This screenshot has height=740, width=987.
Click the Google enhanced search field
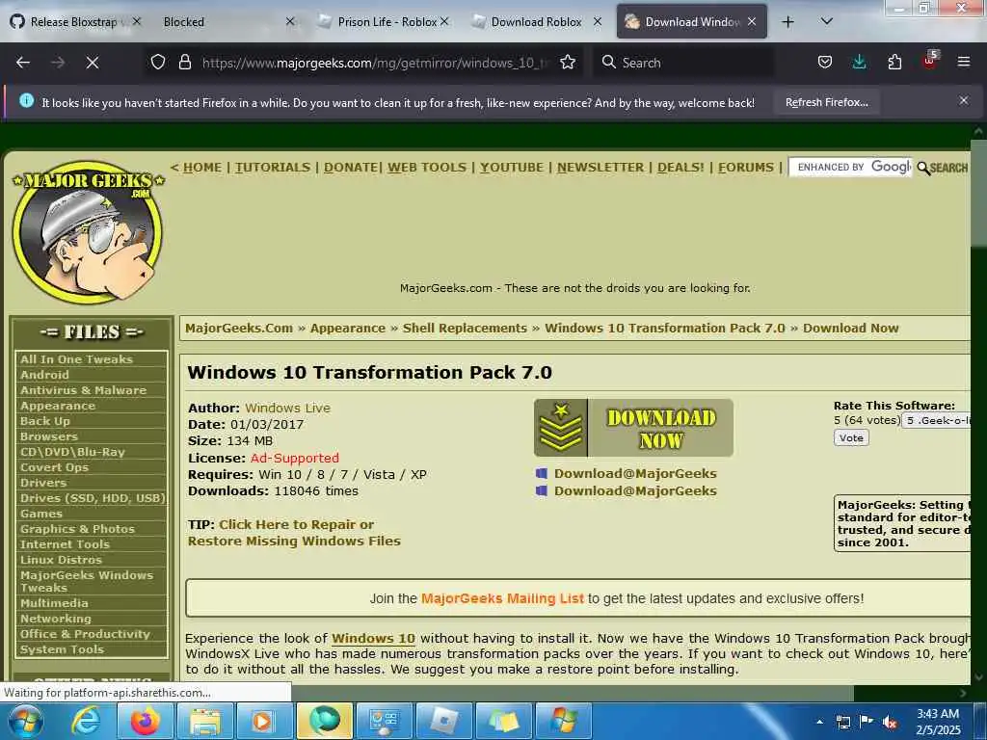click(850, 167)
